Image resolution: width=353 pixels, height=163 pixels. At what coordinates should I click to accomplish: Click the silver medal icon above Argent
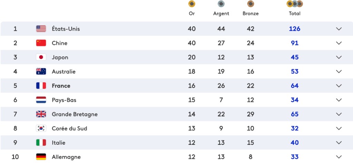click(x=221, y=4)
